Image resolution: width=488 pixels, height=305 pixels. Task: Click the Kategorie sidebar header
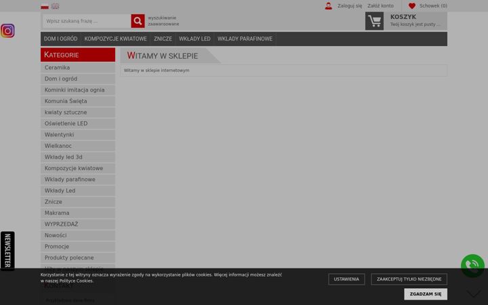click(78, 55)
